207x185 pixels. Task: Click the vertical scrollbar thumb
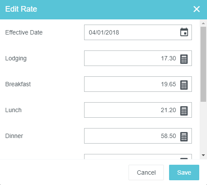(203, 64)
